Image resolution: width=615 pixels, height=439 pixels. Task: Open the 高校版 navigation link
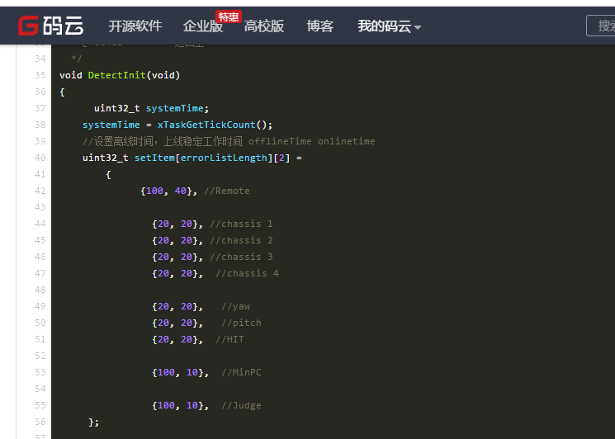tap(264, 26)
